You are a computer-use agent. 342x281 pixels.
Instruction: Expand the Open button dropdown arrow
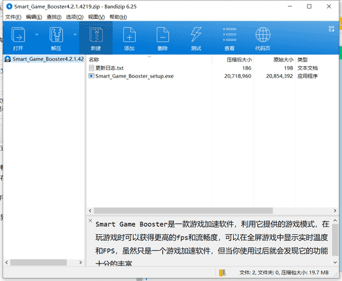click(37, 35)
